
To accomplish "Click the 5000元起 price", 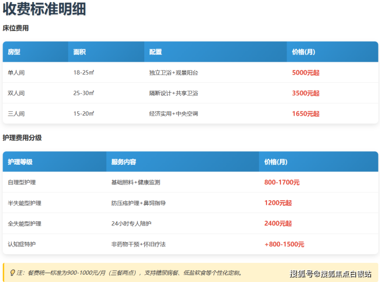I will [x=306, y=73].
